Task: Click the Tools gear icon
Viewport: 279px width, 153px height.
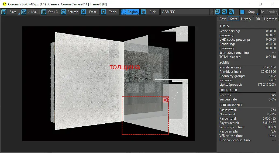Action: [104, 12]
